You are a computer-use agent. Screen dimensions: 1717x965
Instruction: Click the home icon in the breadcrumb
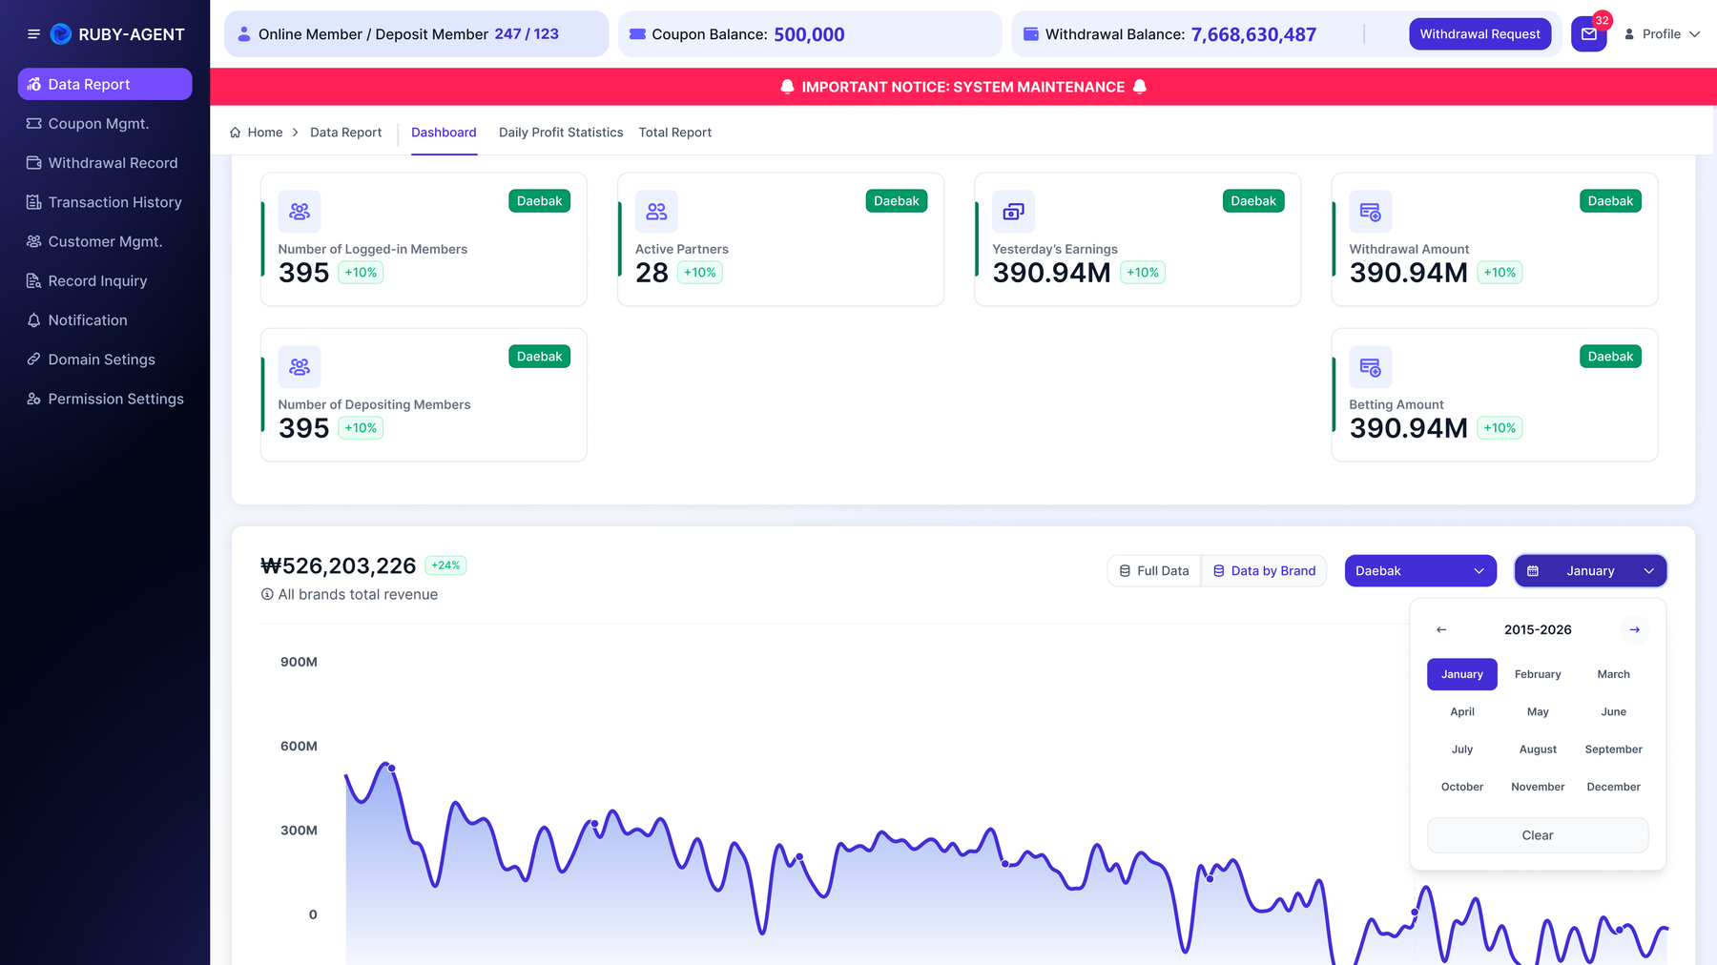(235, 133)
